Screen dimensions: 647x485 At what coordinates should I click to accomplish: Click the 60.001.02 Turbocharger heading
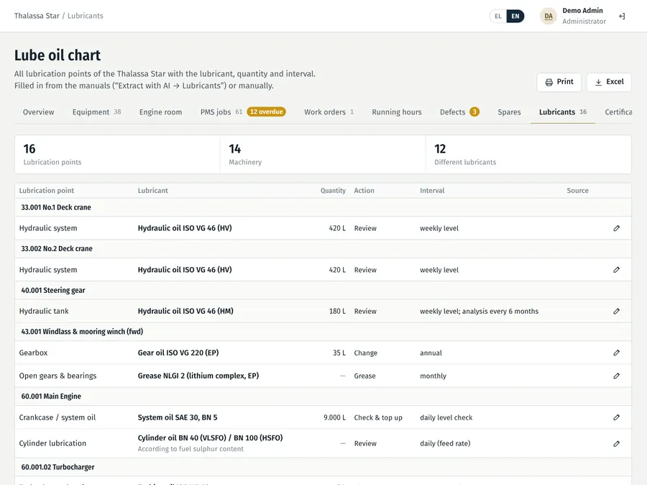coord(58,467)
